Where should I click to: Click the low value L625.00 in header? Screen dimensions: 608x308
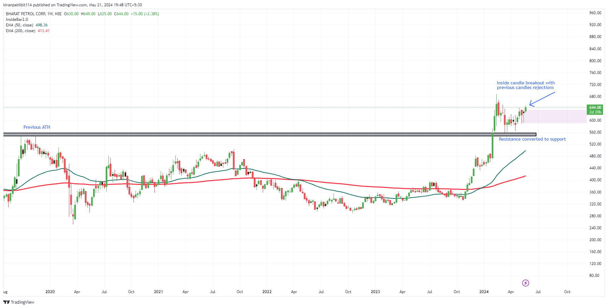point(105,14)
